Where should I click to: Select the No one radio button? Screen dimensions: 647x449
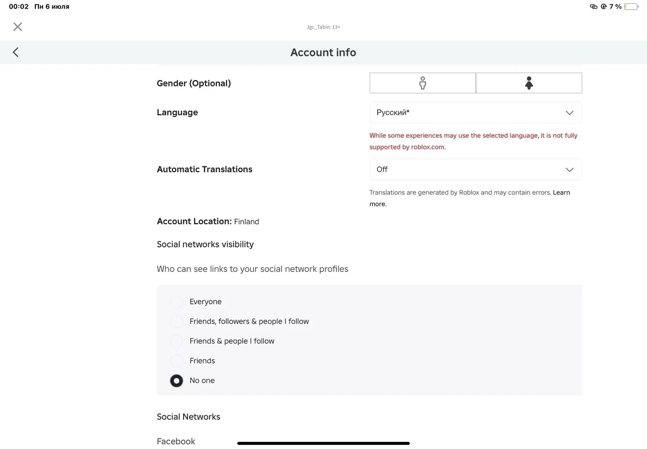(x=176, y=381)
